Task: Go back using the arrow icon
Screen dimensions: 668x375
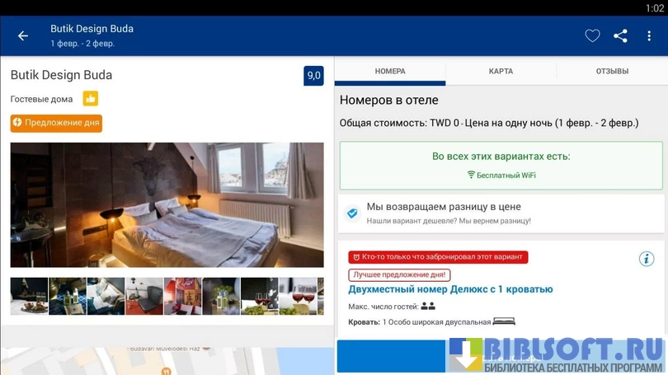Action: pos(23,35)
